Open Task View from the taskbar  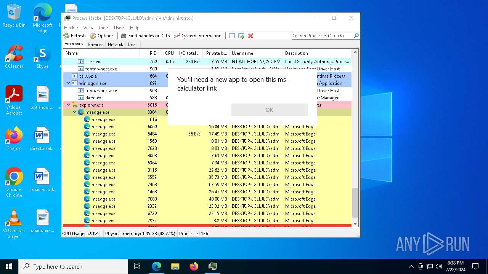(137, 266)
